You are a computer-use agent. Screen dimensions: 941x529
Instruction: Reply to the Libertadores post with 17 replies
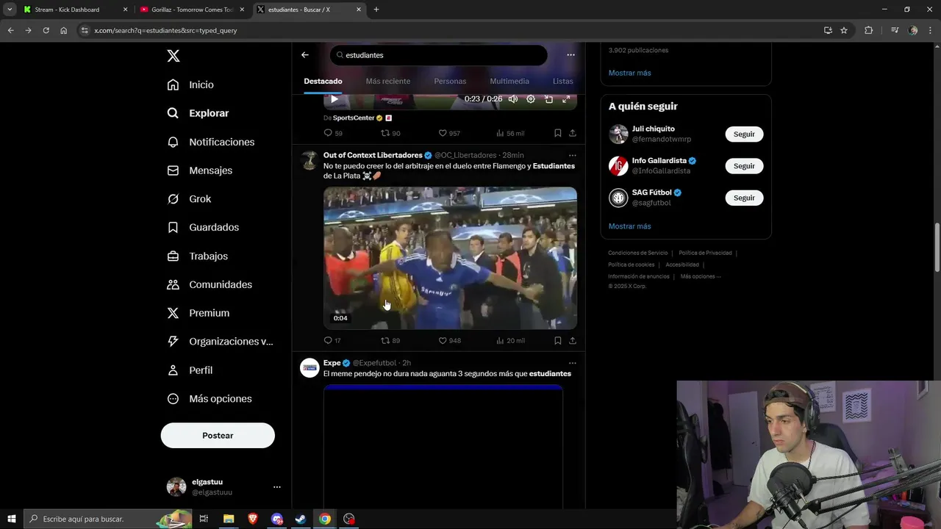(x=332, y=340)
